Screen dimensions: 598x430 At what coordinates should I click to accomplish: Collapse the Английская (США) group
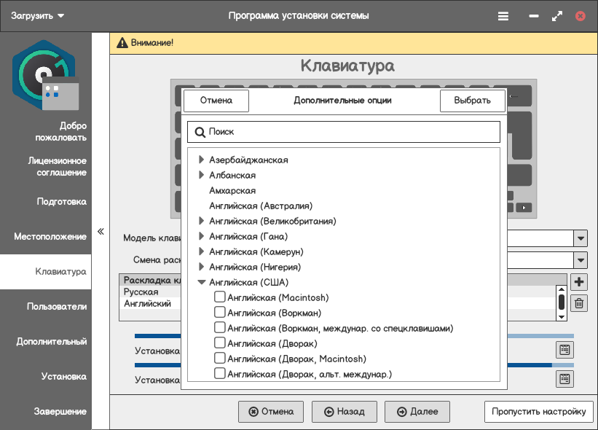click(202, 282)
